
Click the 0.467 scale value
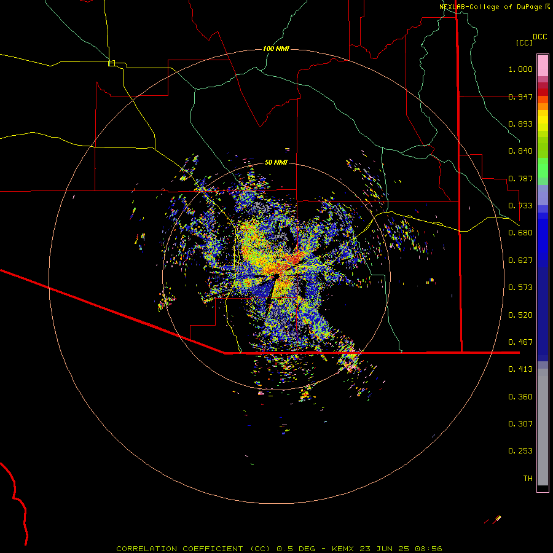520,342
